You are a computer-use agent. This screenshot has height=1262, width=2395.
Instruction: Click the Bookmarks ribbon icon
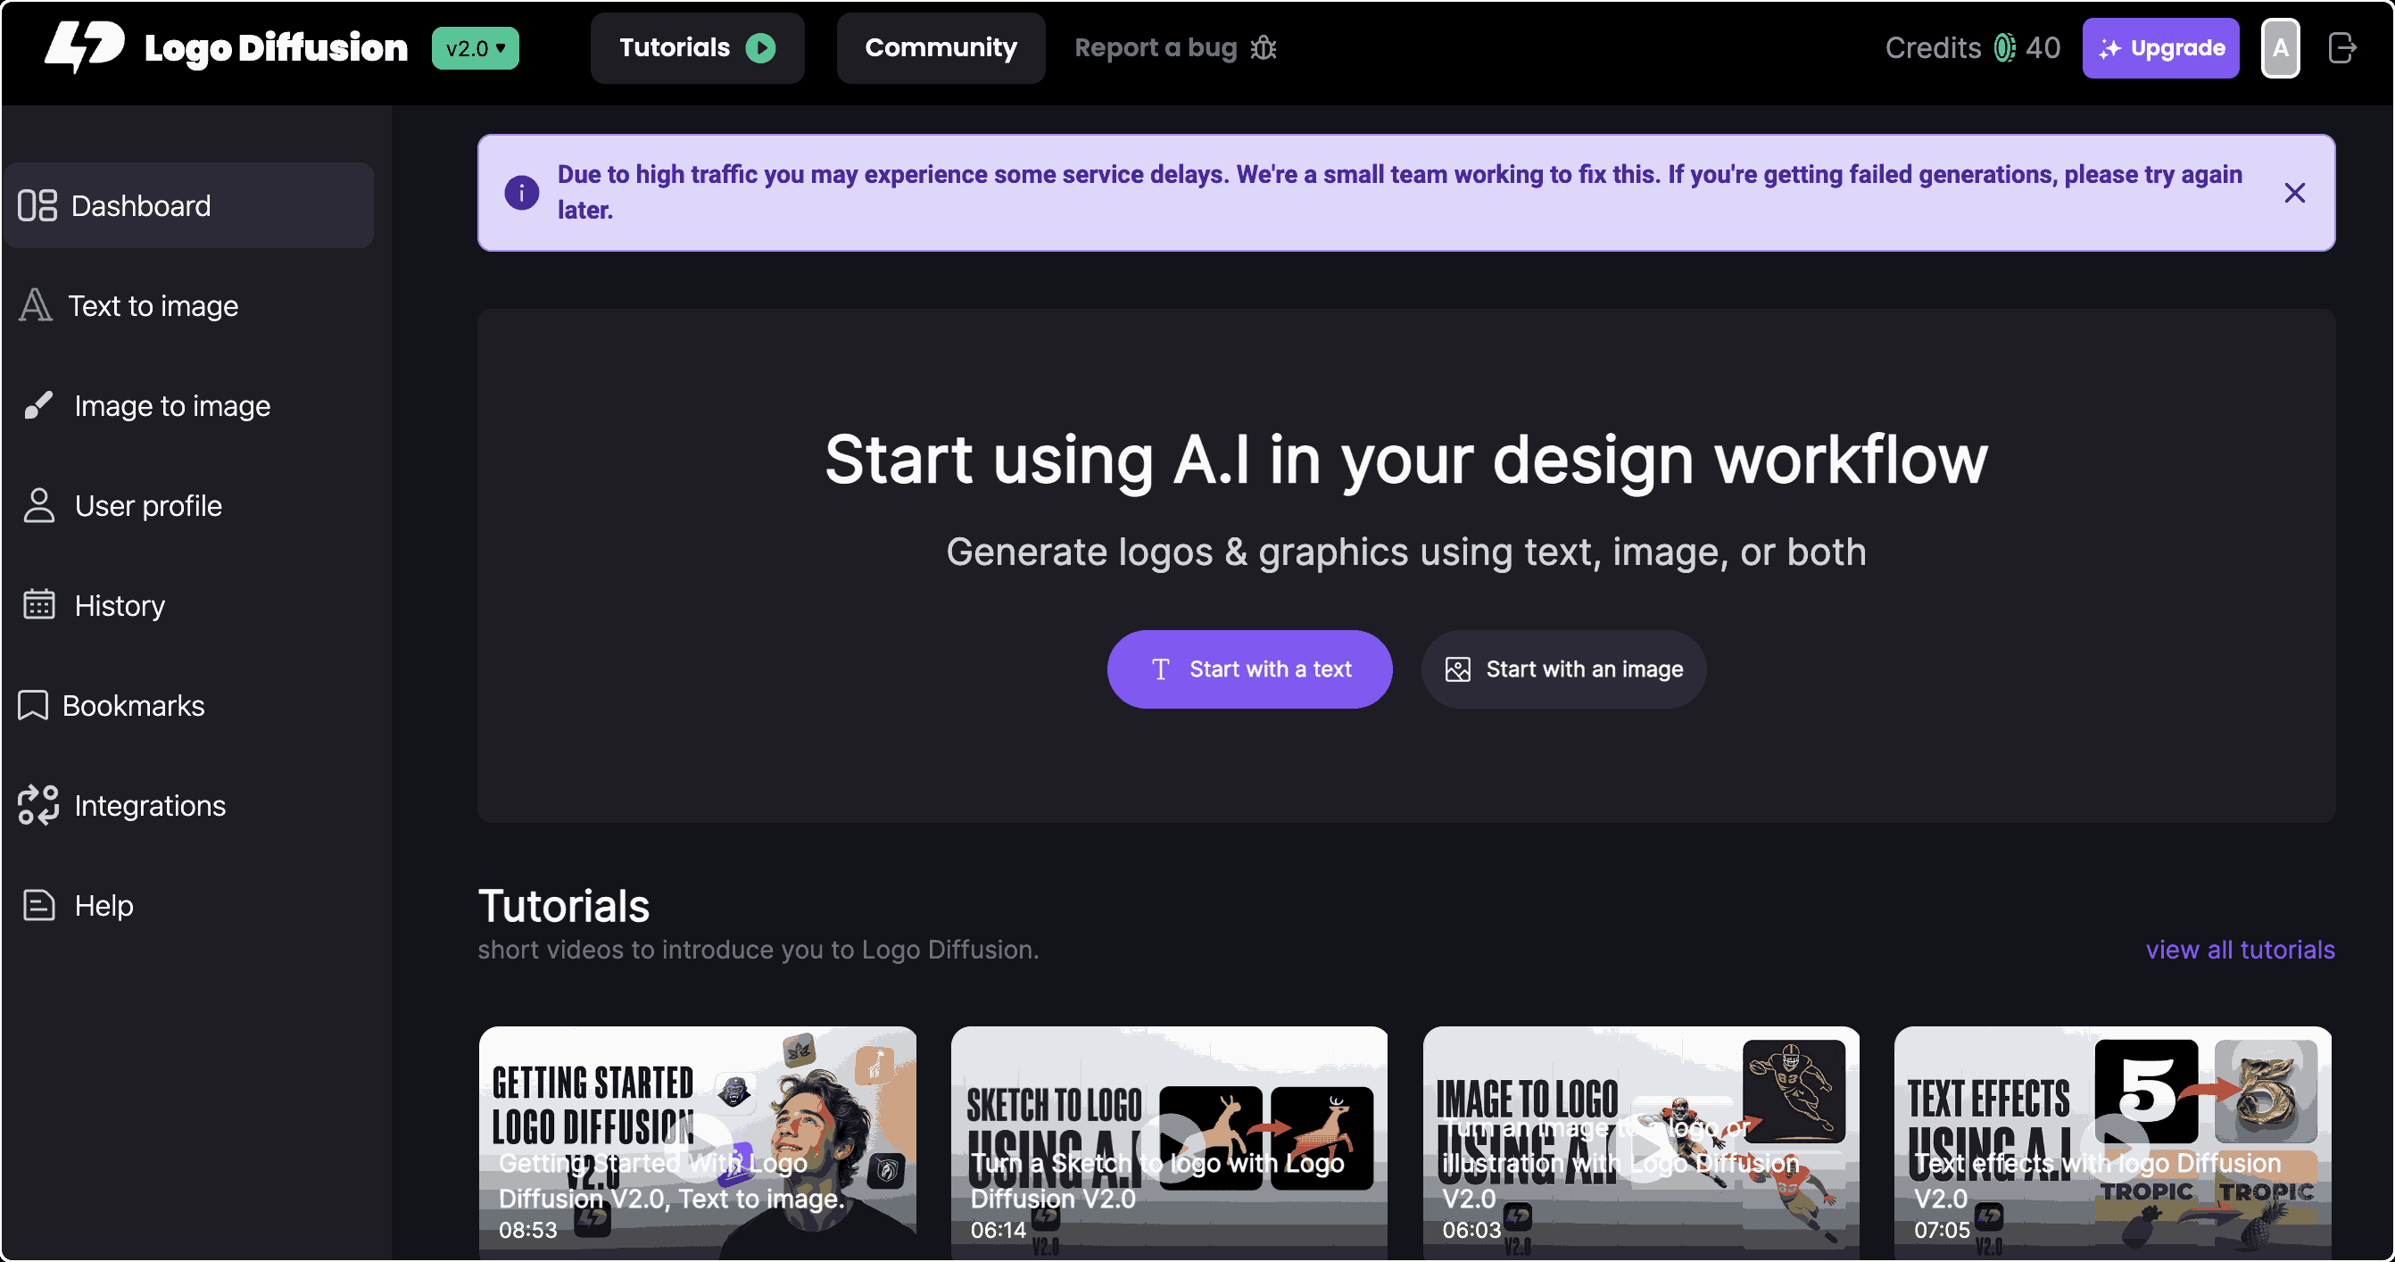(32, 706)
